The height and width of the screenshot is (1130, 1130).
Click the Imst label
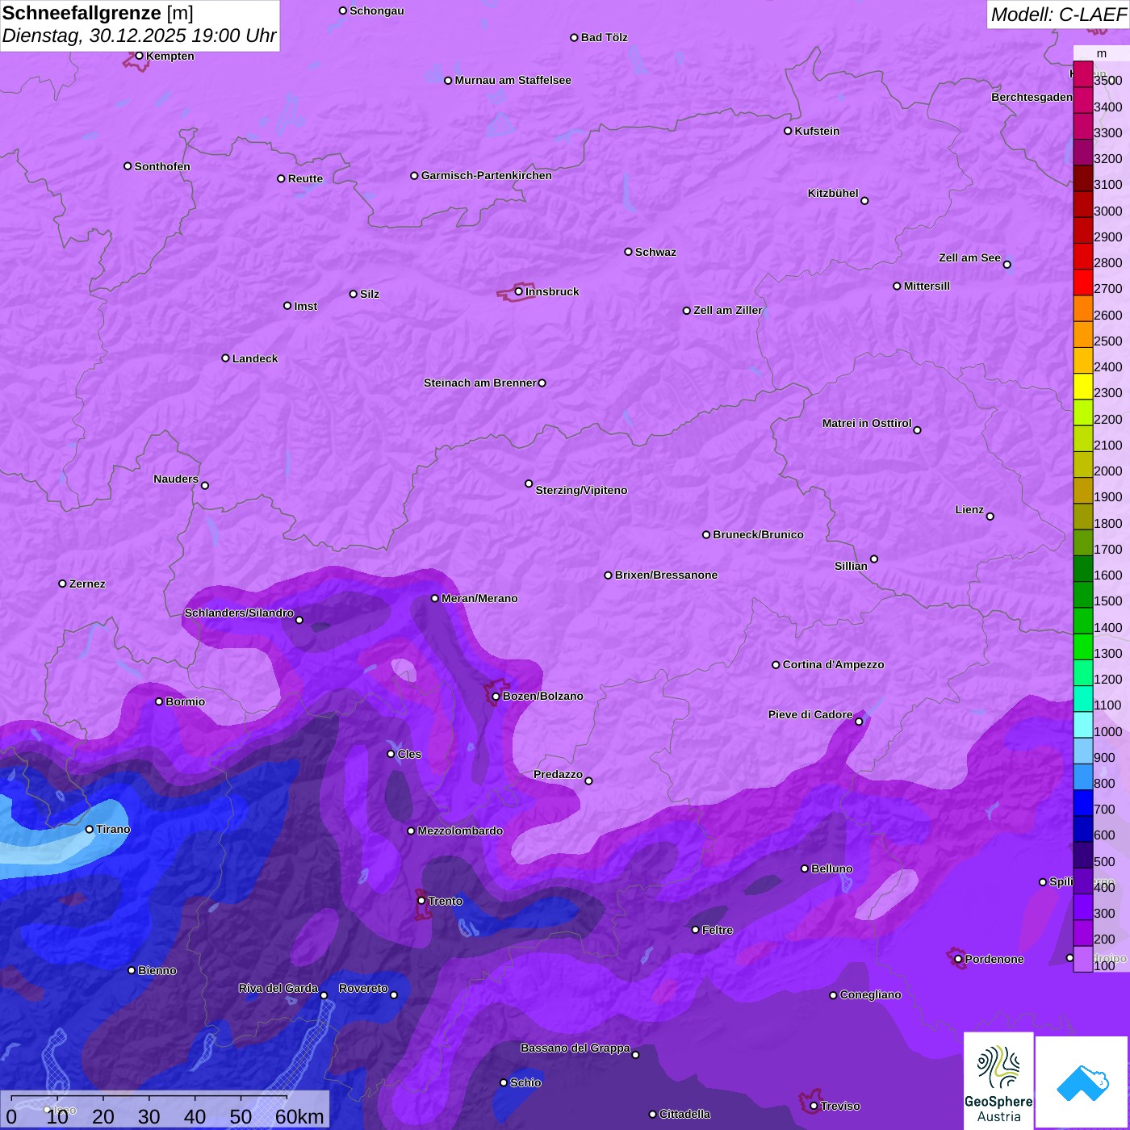[x=305, y=306]
